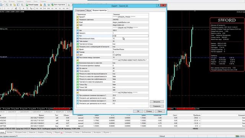
Task: Toggle medium-importance news filter false value
Action: (x=131, y=76)
